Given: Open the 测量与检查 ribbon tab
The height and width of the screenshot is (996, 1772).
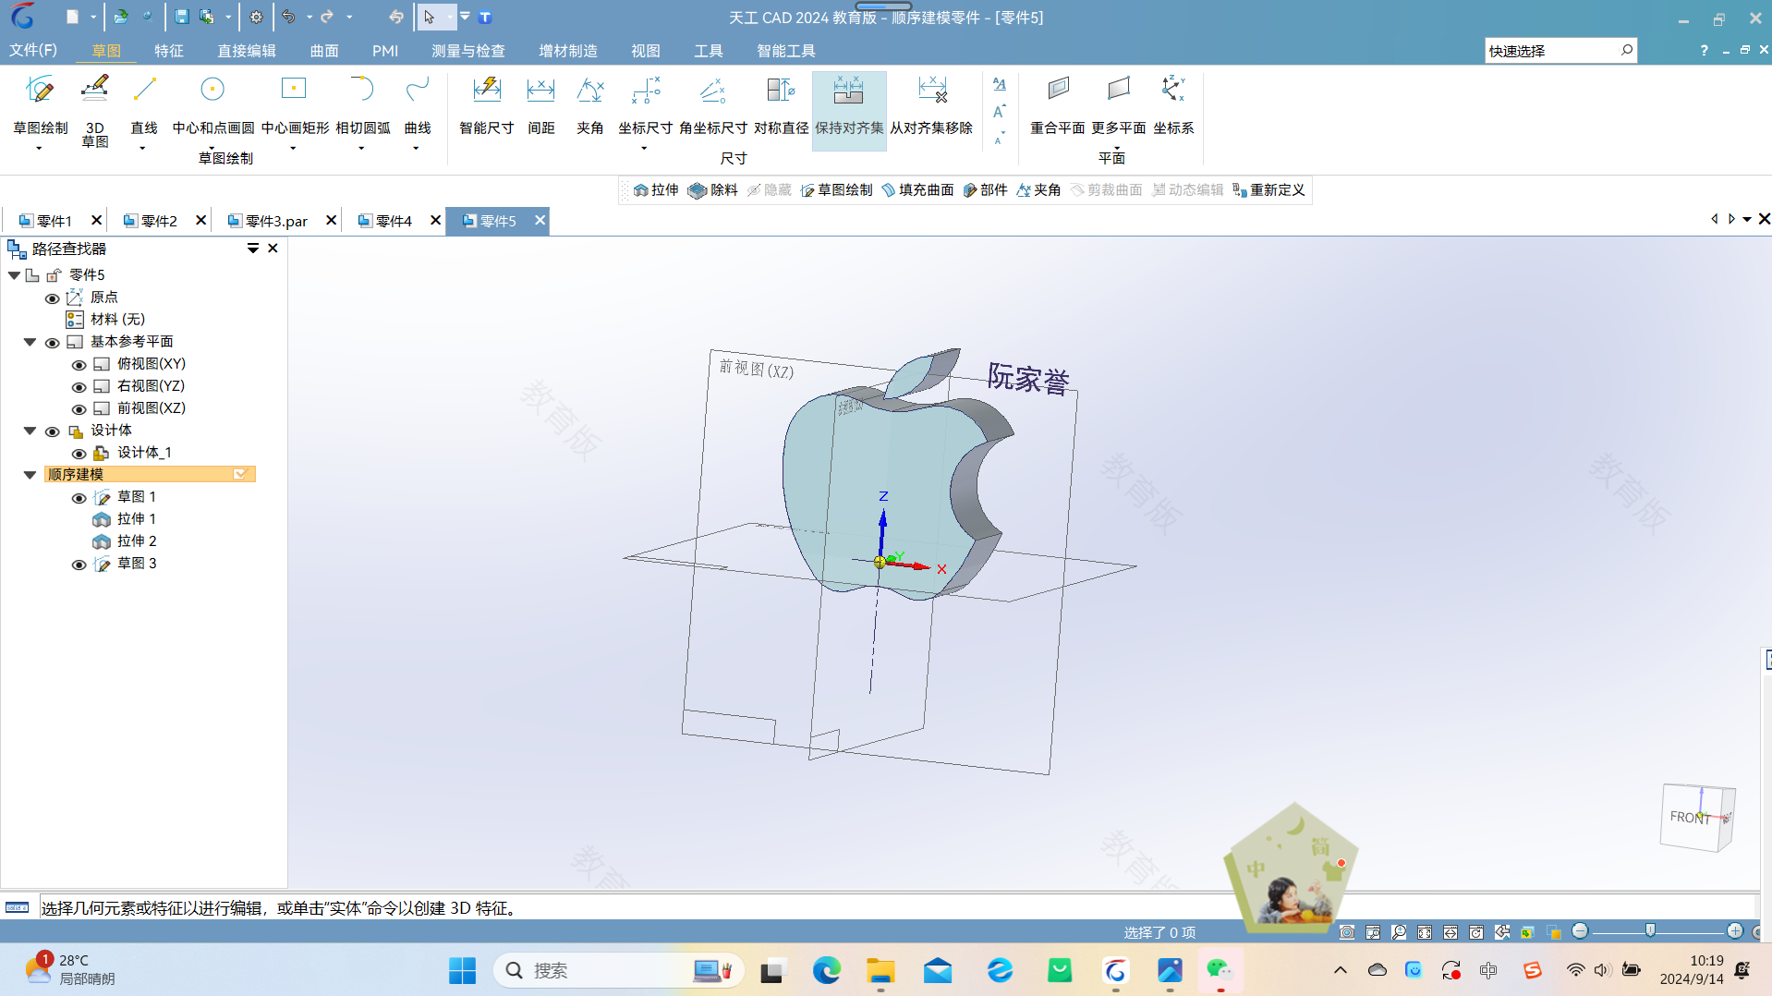Looking at the screenshot, I should coord(468,50).
